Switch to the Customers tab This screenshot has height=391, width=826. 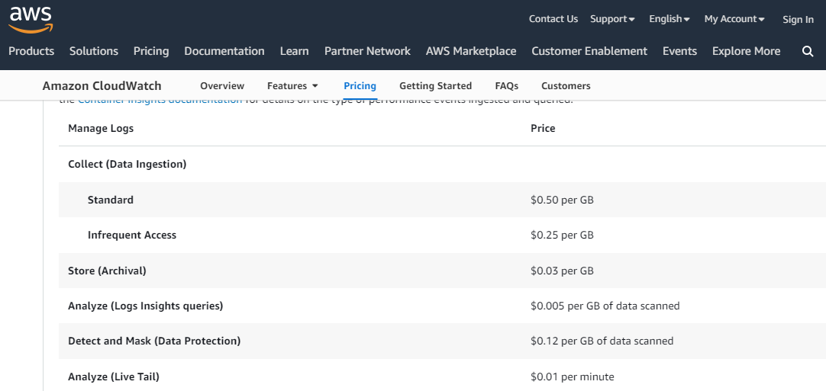(566, 86)
